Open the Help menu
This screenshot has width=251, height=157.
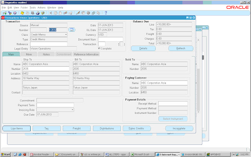[60, 7]
